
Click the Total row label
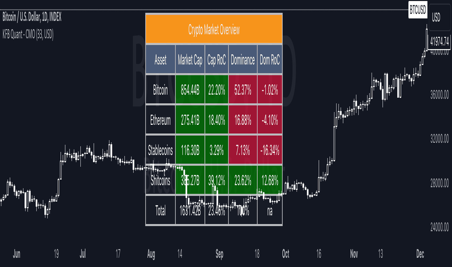(x=160, y=210)
